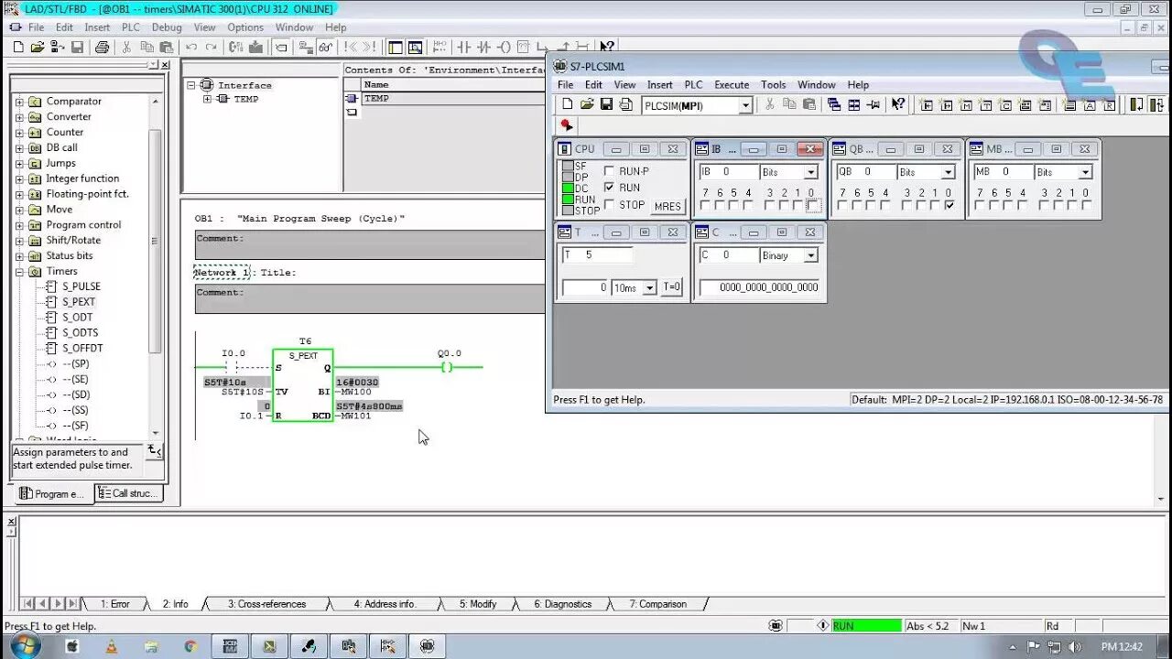The image size is (1172, 659).
Task: Select S_OFFDT timer in element tree
Action: click(82, 349)
